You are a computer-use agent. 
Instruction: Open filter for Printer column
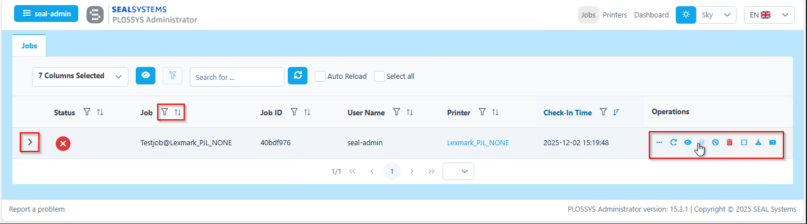[x=482, y=113]
